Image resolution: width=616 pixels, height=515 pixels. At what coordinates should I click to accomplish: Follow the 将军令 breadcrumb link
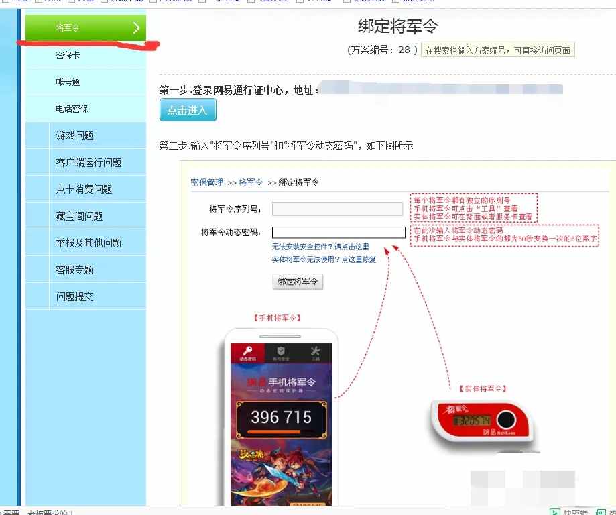coord(251,182)
